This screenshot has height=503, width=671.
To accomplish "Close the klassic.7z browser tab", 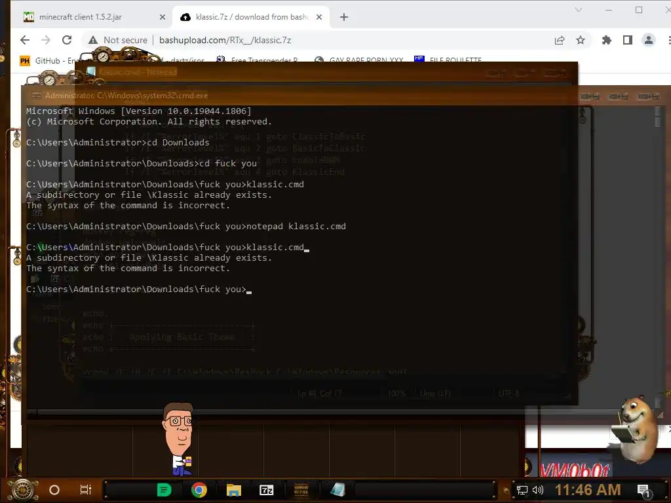I will [319, 17].
